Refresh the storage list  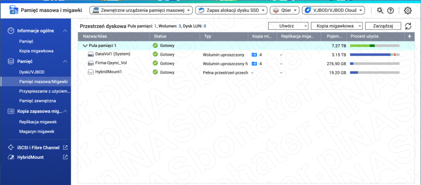click(408, 26)
